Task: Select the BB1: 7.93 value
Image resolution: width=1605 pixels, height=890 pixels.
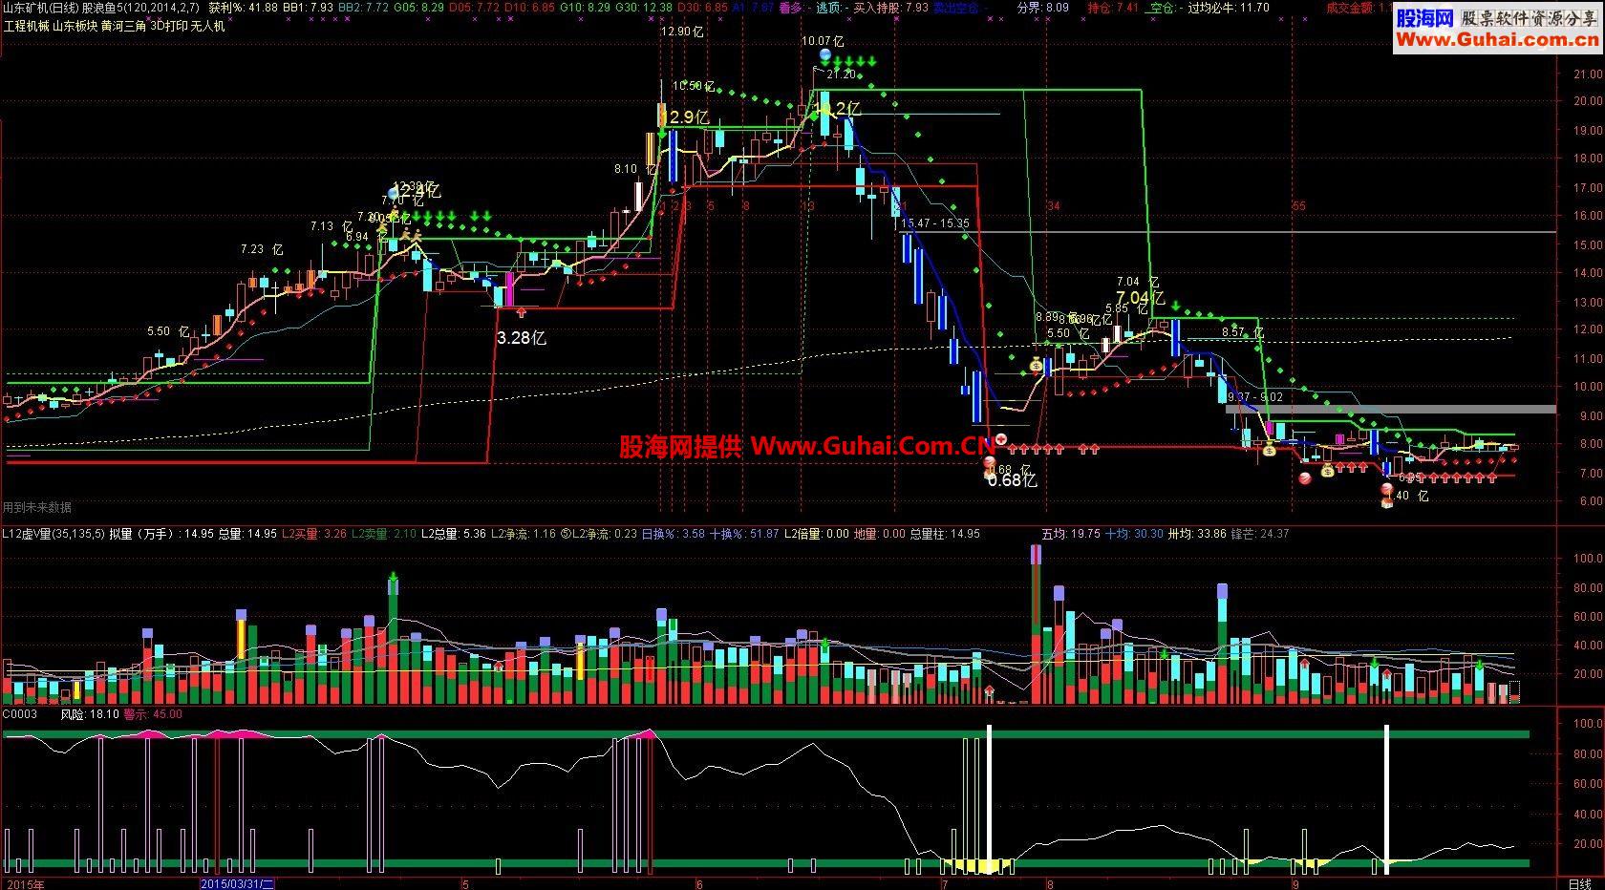Action: coord(309,8)
